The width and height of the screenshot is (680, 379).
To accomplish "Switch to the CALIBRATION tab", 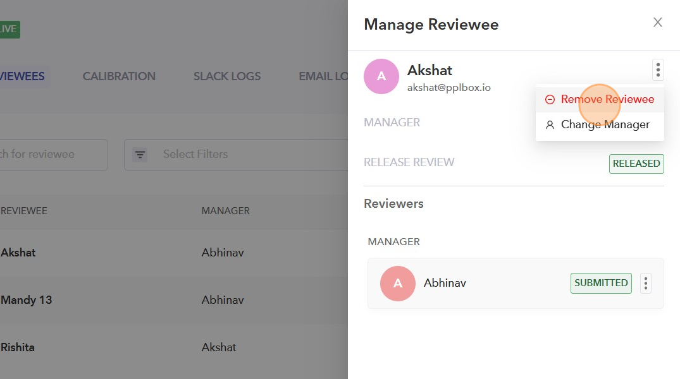I will click(119, 76).
